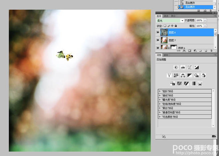The height and width of the screenshot is (156, 219).
Task: Toggle lock transparent pixels
Action: (165, 26)
